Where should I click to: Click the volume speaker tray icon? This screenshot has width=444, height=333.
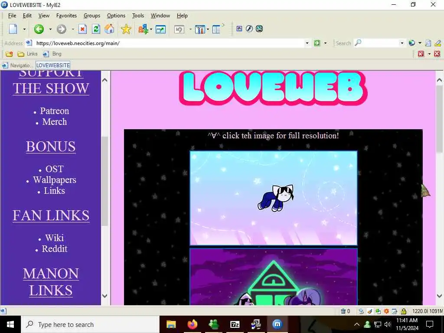point(387,324)
